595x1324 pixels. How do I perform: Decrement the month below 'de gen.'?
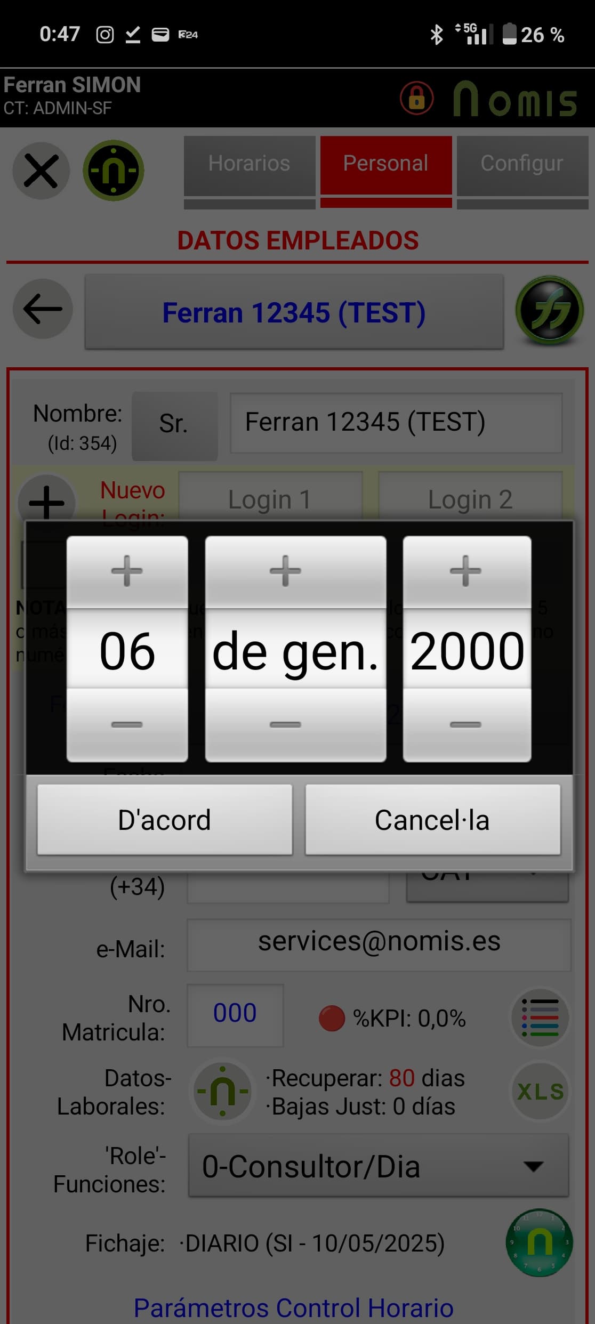(x=295, y=724)
